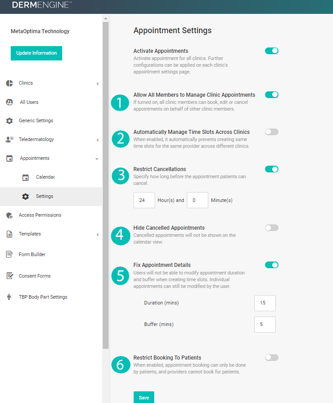Select Settings under Appointments
Screen dimensions: 333x403
tap(51, 197)
